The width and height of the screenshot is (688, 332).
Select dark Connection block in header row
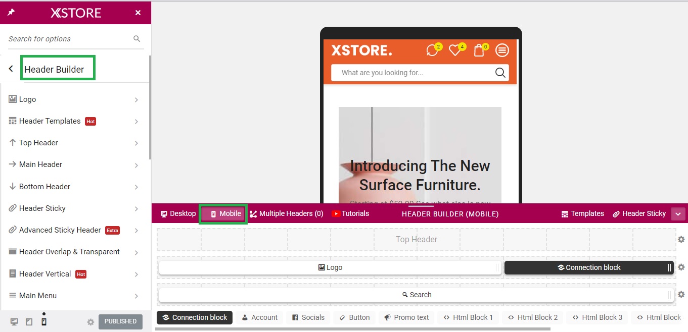pos(589,267)
